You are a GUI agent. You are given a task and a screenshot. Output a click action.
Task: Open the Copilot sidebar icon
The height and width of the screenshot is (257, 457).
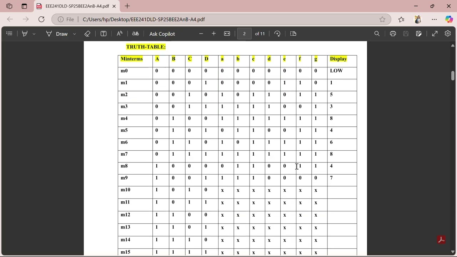pyautogui.click(x=449, y=19)
